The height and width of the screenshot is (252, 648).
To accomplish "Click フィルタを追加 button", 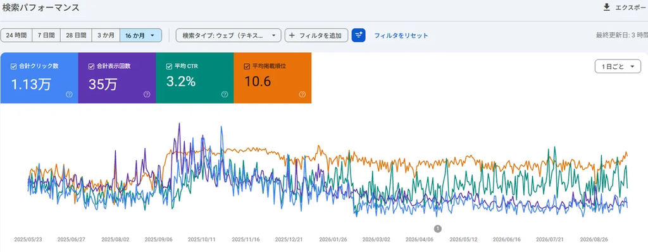I will coord(316,35).
